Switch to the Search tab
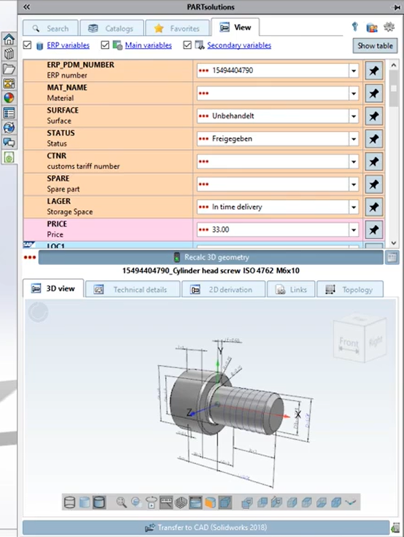Screen dimensions: 404x537 click(51, 28)
